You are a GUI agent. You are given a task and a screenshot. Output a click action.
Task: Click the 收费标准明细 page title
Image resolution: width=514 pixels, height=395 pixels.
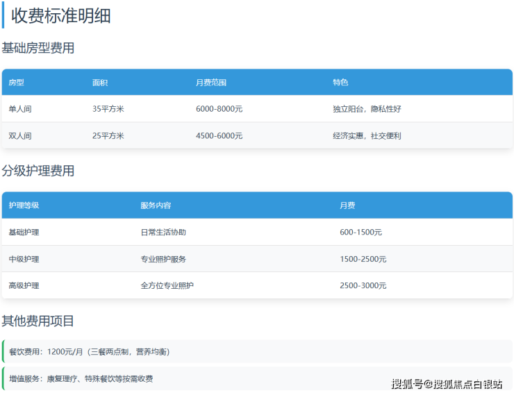(60, 15)
